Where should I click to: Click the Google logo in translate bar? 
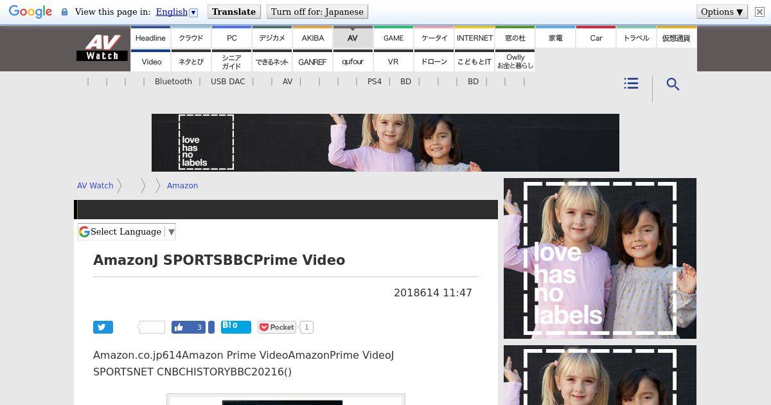(30, 12)
